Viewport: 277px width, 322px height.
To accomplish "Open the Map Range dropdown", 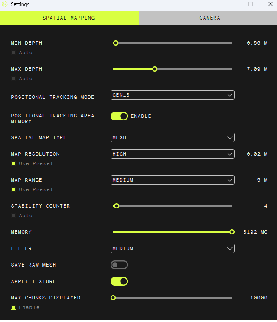I will 172,180.
